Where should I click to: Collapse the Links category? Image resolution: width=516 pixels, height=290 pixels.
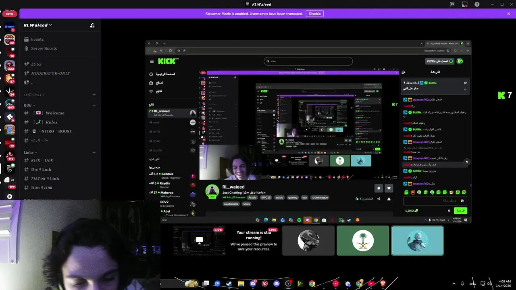30,153
